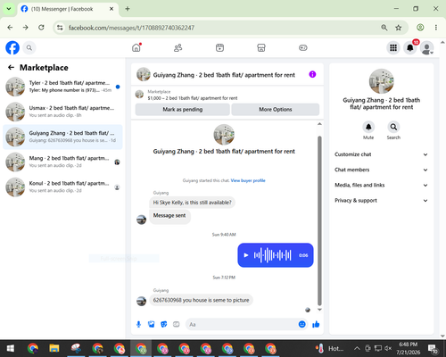
Task: Expand Media, files and links section
Action: [381, 185]
